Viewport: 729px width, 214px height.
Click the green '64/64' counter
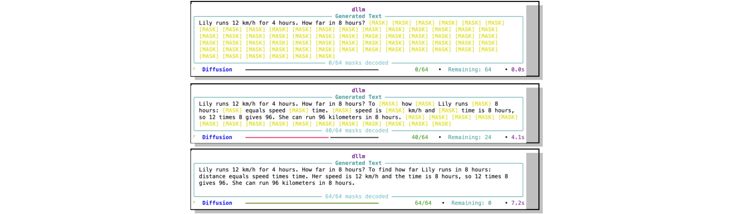tap(423, 203)
